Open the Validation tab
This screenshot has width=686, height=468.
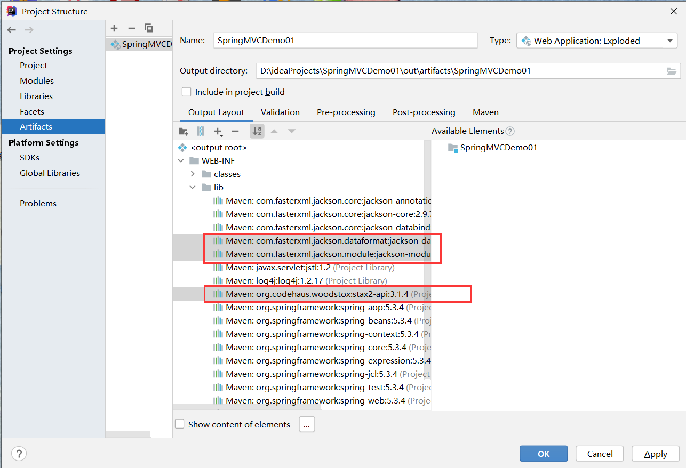[280, 112]
